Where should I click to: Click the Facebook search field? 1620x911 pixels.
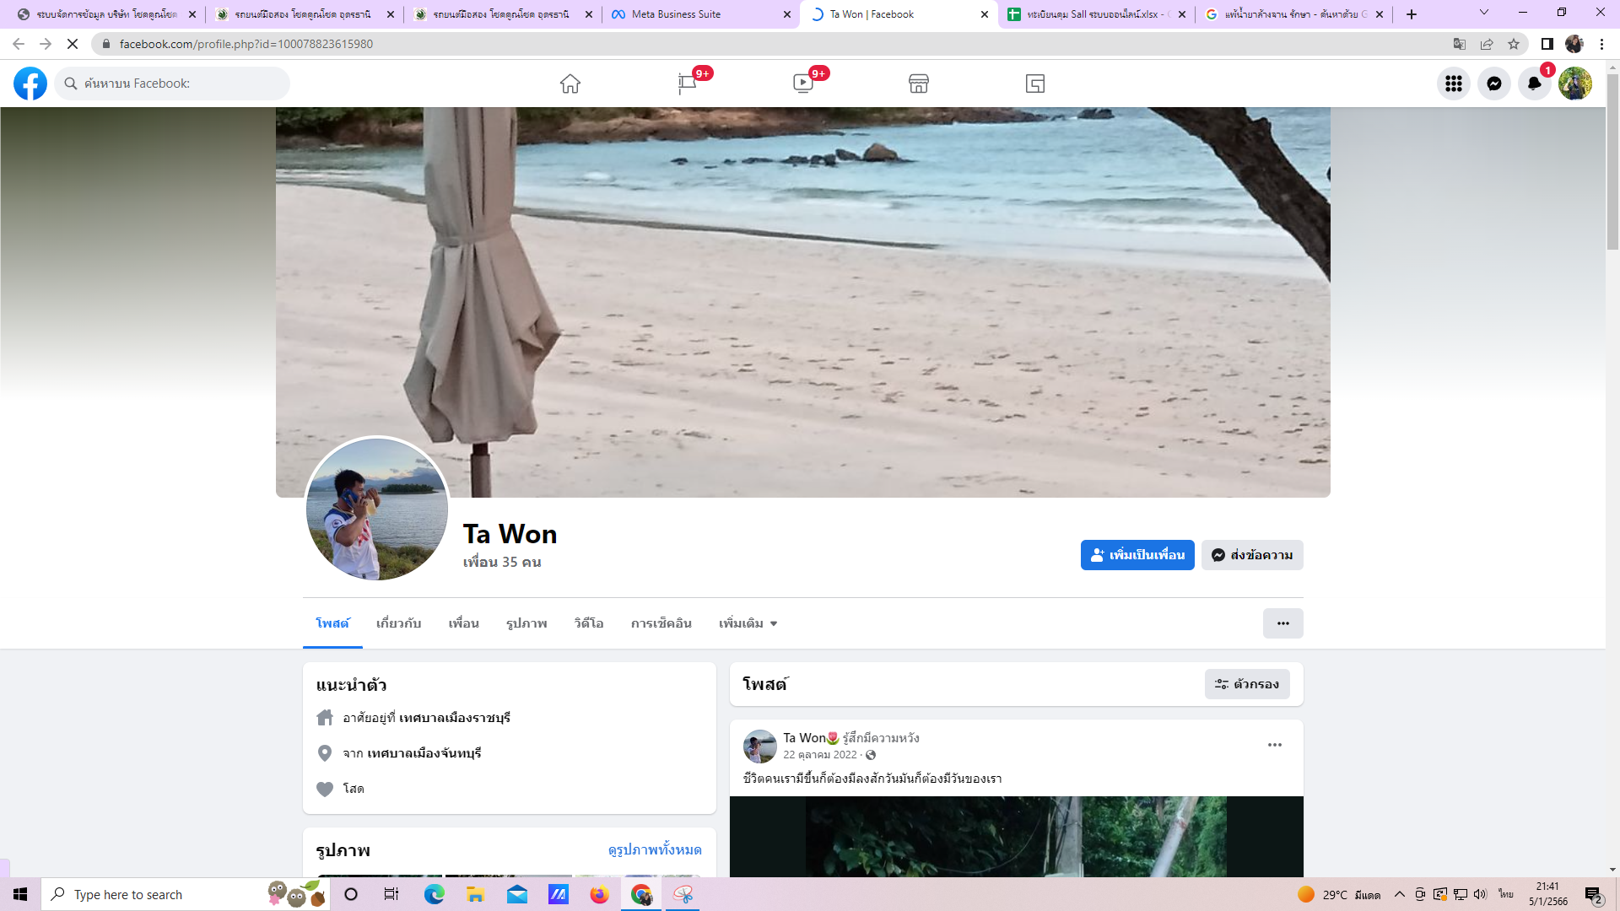177,84
